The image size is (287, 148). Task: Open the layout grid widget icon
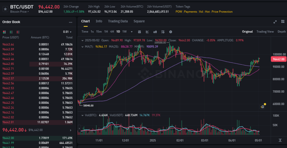pos(283,22)
